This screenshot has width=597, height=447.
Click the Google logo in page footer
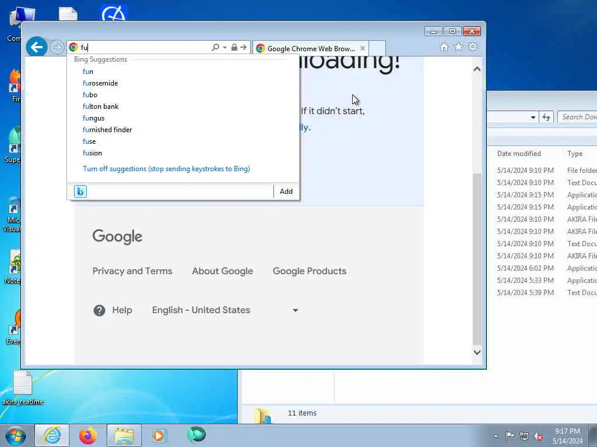pyautogui.click(x=117, y=236)
